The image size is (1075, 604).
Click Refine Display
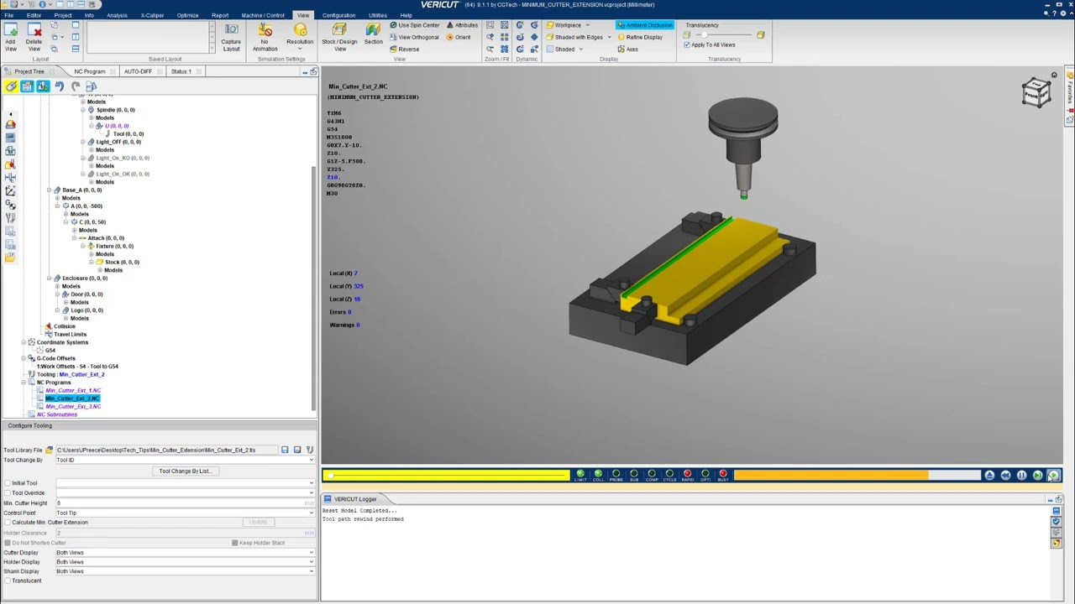pos(639,37)
